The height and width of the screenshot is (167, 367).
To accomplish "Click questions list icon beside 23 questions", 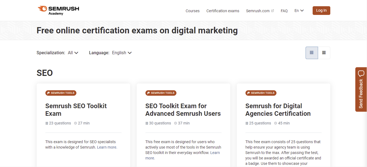I will [47, 123].
